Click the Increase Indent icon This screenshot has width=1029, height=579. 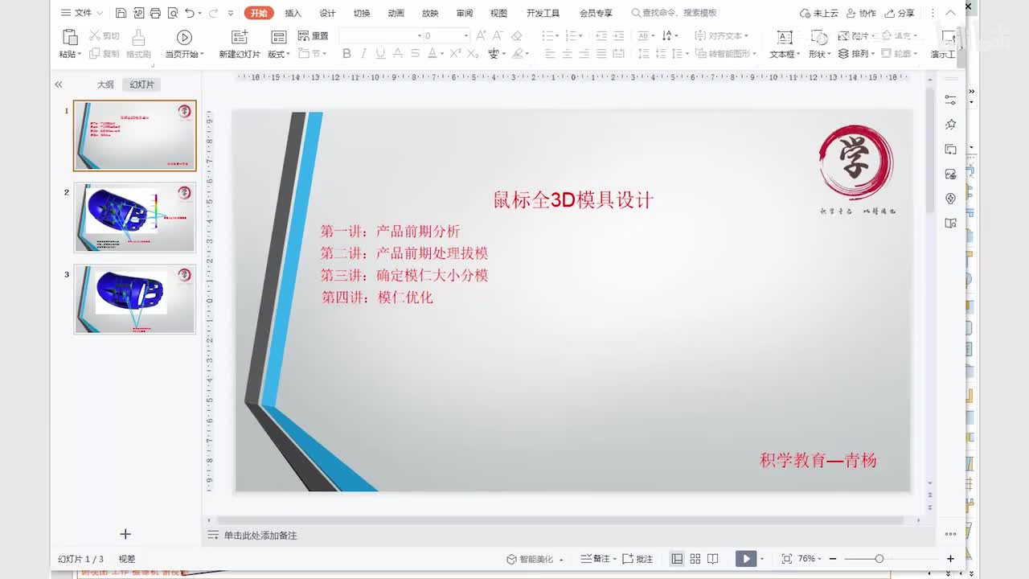618,36
